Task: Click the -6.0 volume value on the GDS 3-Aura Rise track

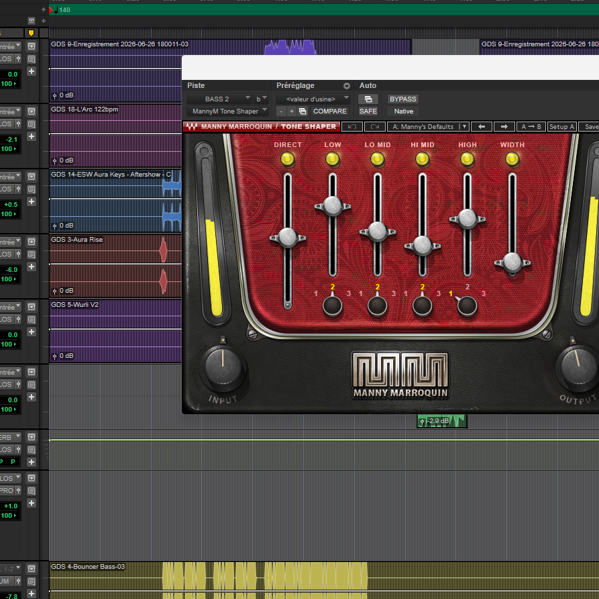Action: pos(11,270)
